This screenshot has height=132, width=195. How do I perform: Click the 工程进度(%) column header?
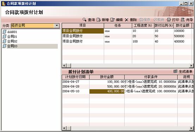coord(143,26)
